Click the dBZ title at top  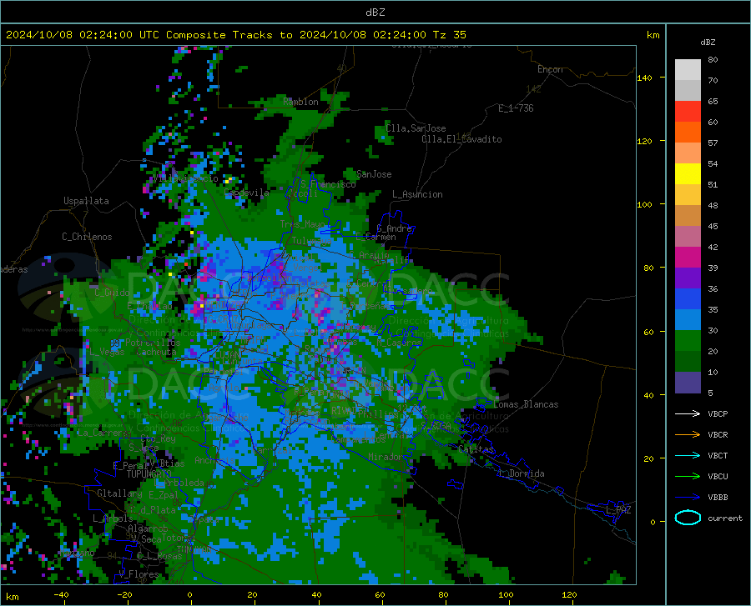[x=375, y=13]
